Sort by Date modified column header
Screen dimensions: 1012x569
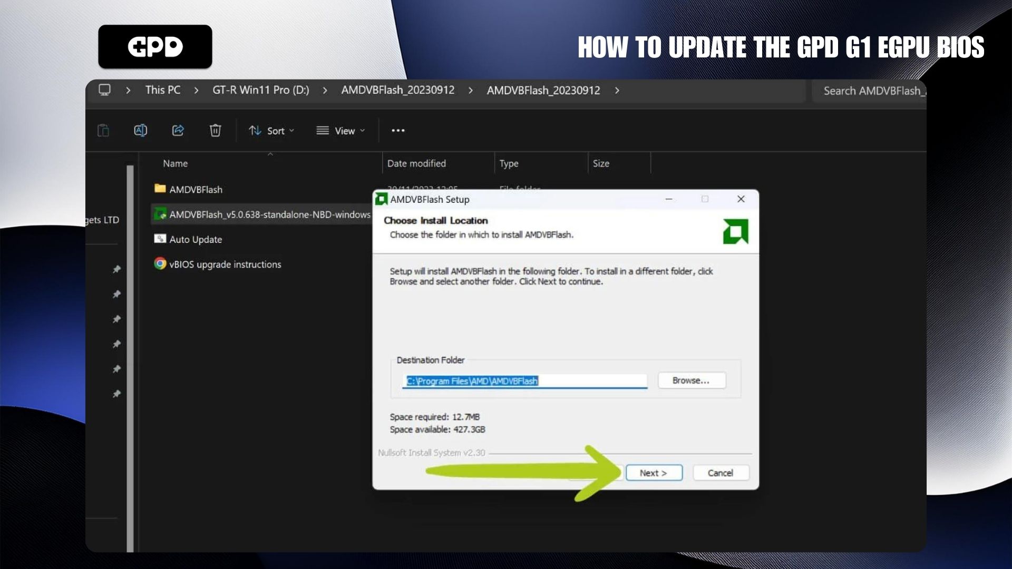[416, 163]
